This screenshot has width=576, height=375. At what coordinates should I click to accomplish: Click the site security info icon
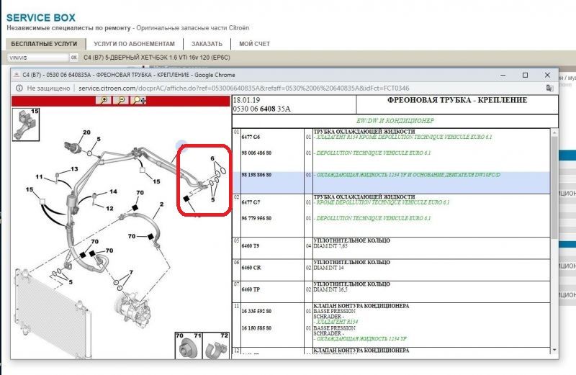[x=18, y=88]
